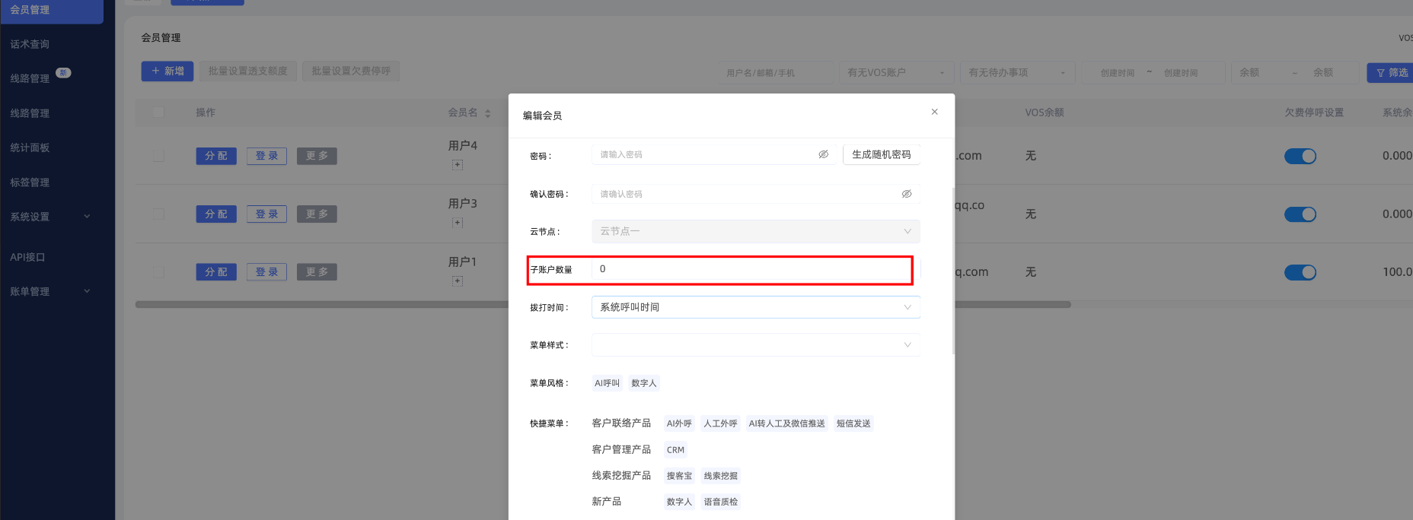
Task: Open the 拨打时间 dropdown
Action: (x=755, y=307)
